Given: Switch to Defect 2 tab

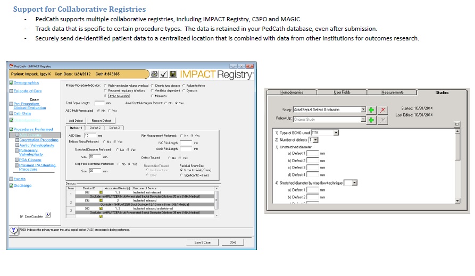Looking at the screenshot, I should click(x=95, y=128).
